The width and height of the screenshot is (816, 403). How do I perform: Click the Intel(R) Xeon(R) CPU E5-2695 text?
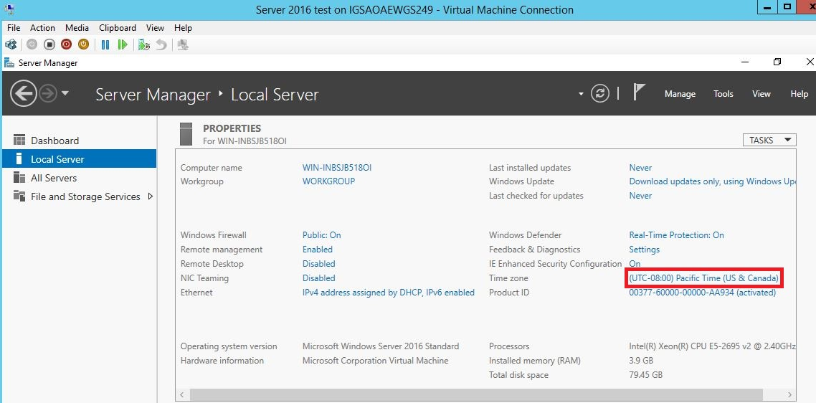(713, 346)
